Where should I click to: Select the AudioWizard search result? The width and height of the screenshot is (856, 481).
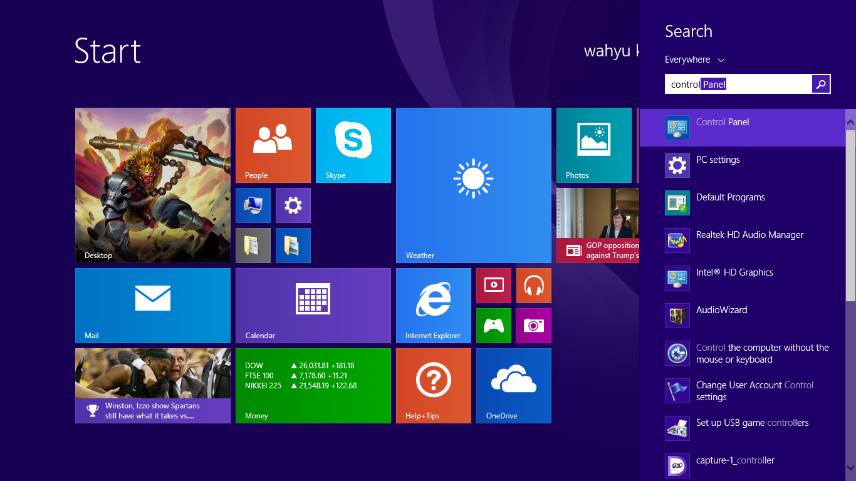pyautogui.click(x=743, y=316)
